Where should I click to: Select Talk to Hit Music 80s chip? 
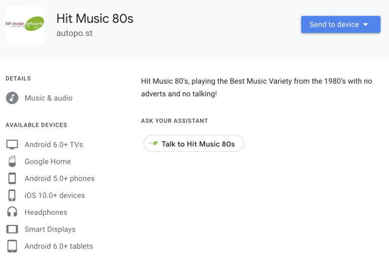coord(193,143)
